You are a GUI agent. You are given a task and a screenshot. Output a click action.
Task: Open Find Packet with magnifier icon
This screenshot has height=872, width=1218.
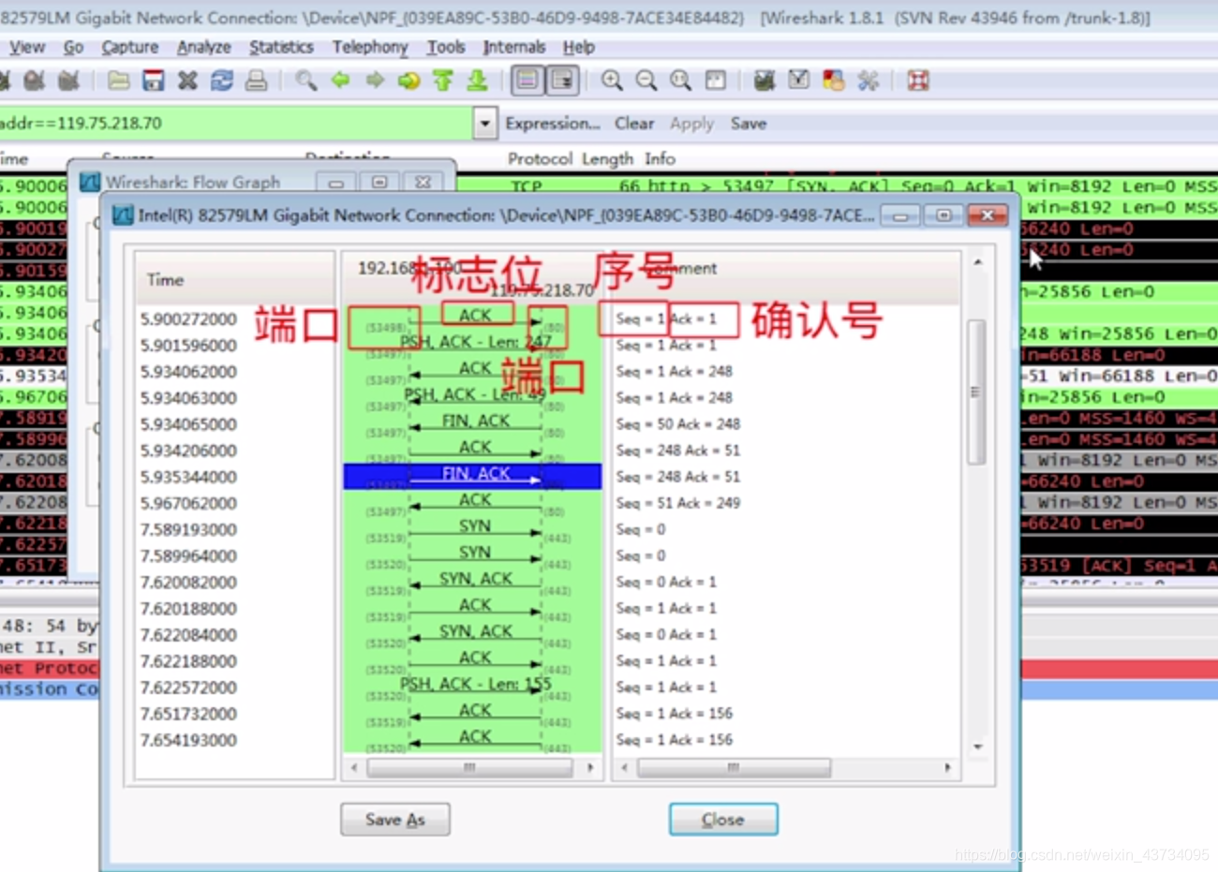305,81
